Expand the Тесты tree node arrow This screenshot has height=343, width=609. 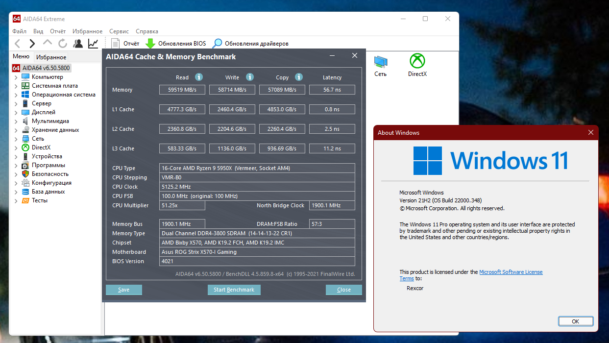(16, 200)
